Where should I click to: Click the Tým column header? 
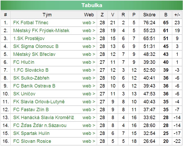[47, 15]
